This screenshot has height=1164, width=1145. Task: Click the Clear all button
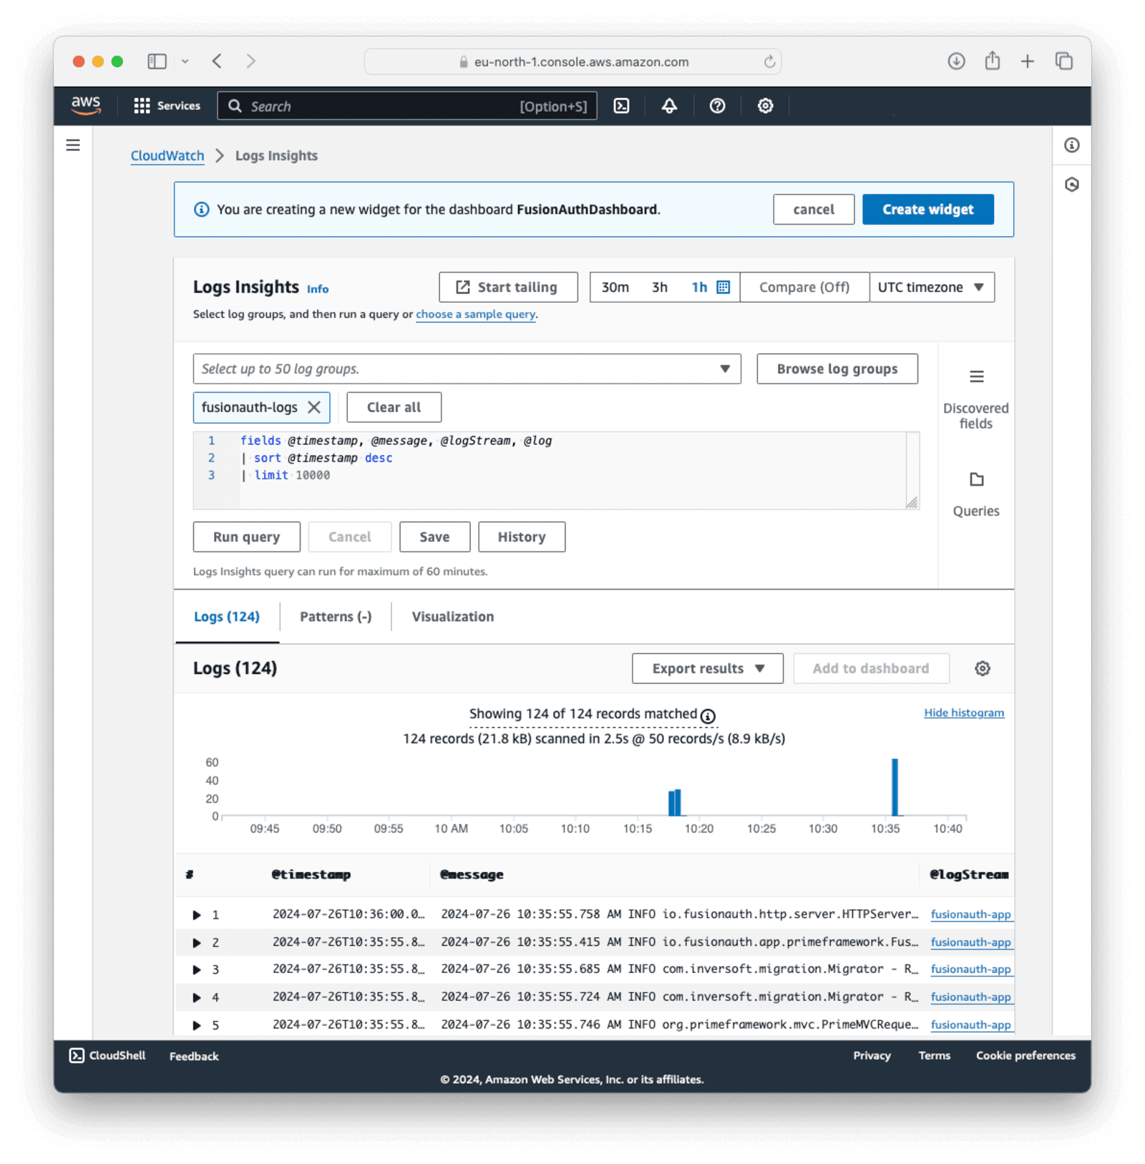pos(394,407)
